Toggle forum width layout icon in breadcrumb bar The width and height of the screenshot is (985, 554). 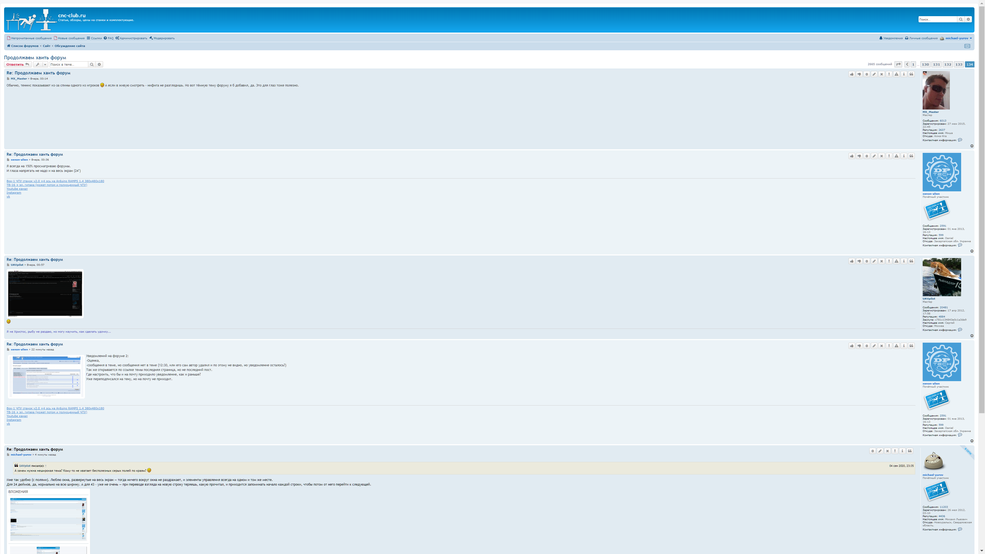tap(967, 46)
